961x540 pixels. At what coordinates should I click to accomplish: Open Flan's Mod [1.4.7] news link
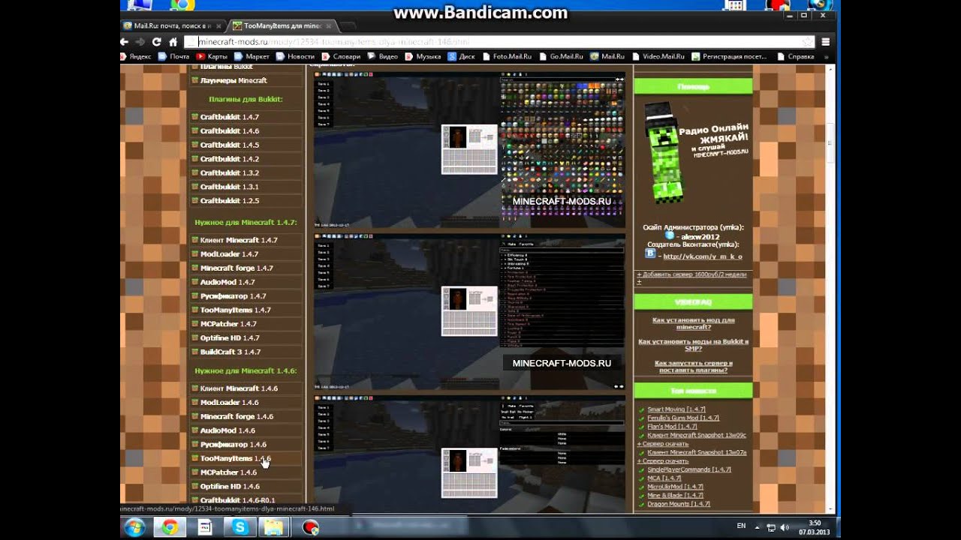(672, 426)
